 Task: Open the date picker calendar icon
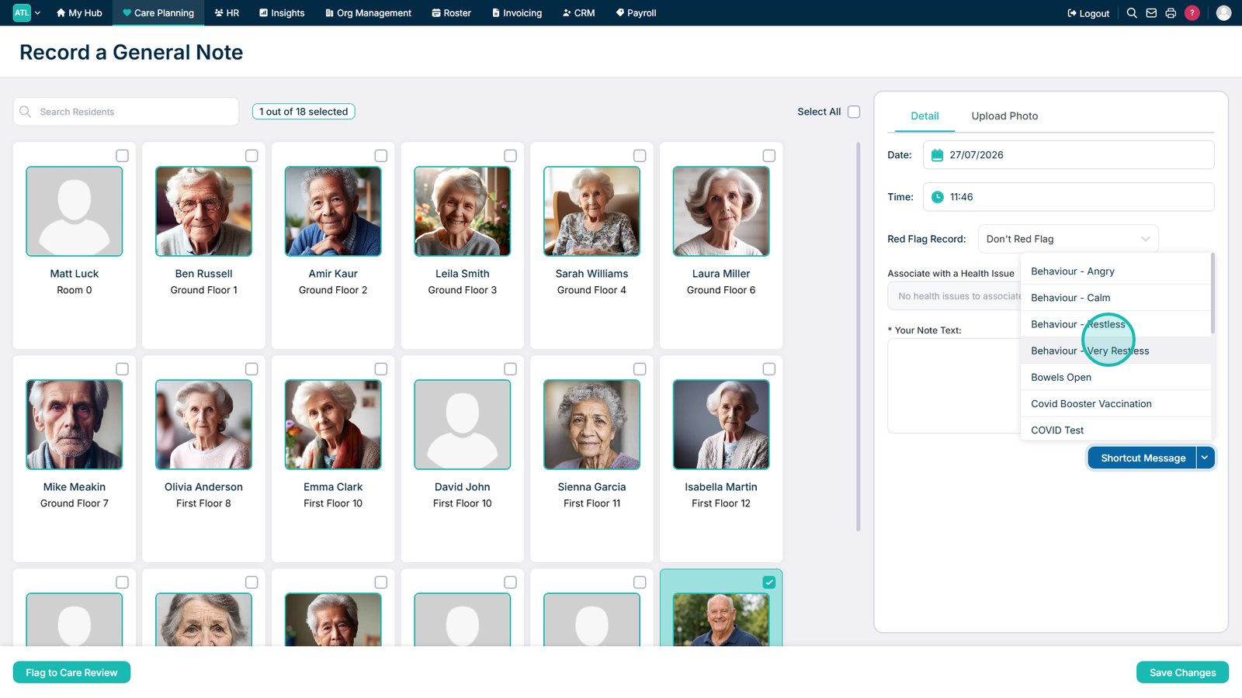coord(937,155)
